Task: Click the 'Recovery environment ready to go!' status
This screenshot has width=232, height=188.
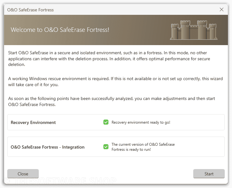Action: [x=141, y=122]
